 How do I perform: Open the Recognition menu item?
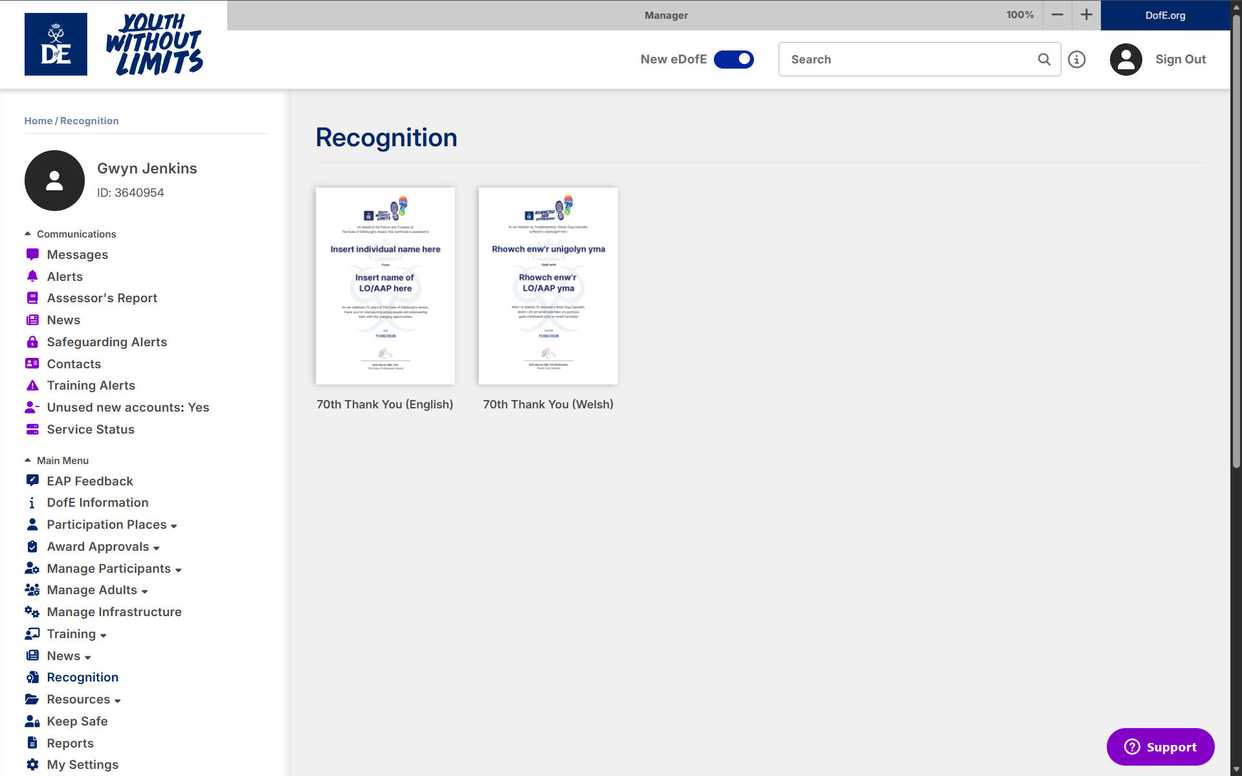click(x=82, y=677)
